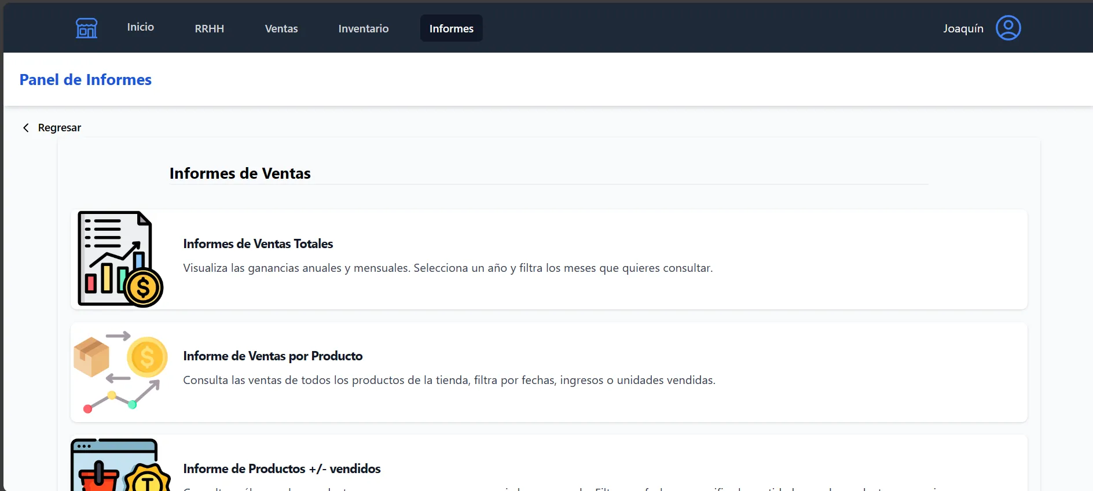Screen dimensions: 1093x491
Task: Open the RRHH menu item
Action: (x=210, y=28)
